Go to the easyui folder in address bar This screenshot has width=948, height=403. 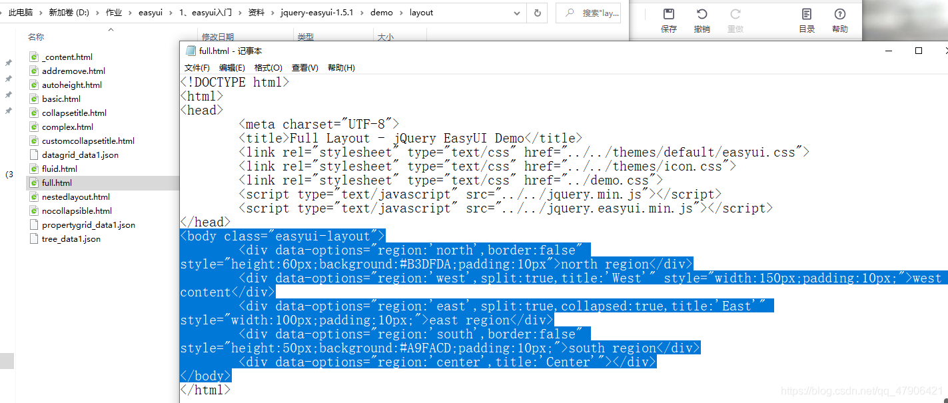tap(151, 13)
